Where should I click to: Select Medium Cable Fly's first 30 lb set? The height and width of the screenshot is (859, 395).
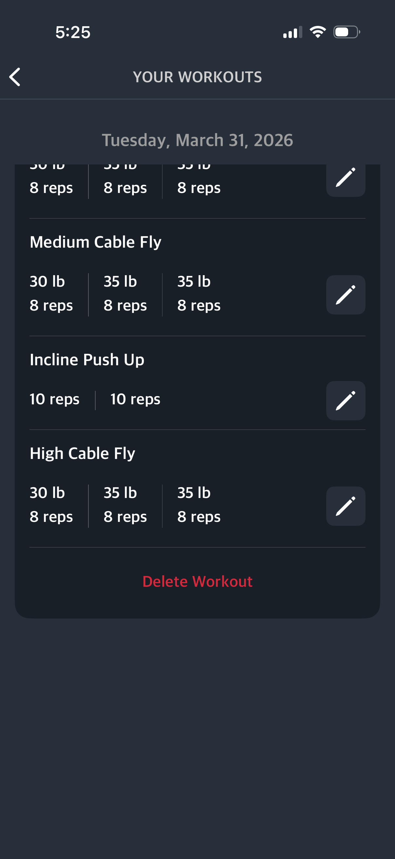(x=51, y=294)
